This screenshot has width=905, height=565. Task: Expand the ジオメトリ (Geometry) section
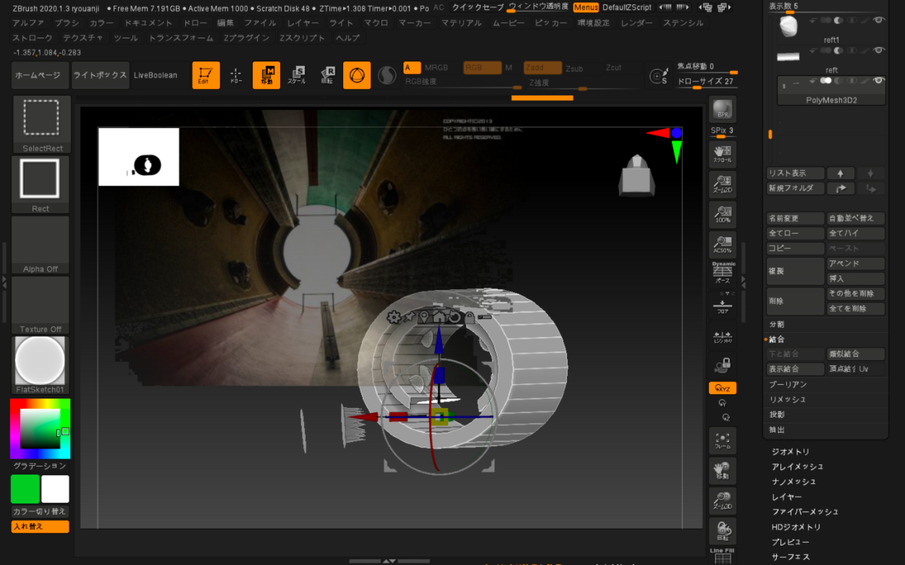click(x=791, y=452)
